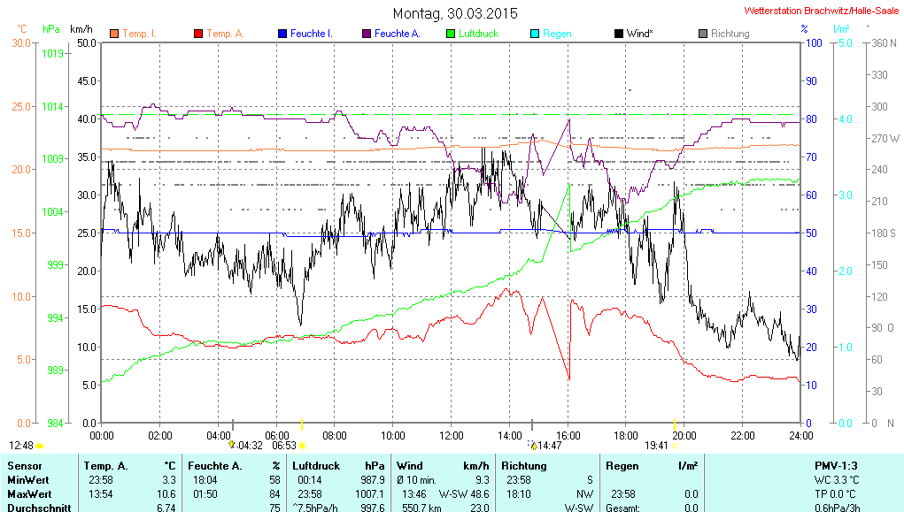The width and height of the screenshot is (904, 512).
Task: Click the Regen legend label
Action: click(x=557, y=34)
